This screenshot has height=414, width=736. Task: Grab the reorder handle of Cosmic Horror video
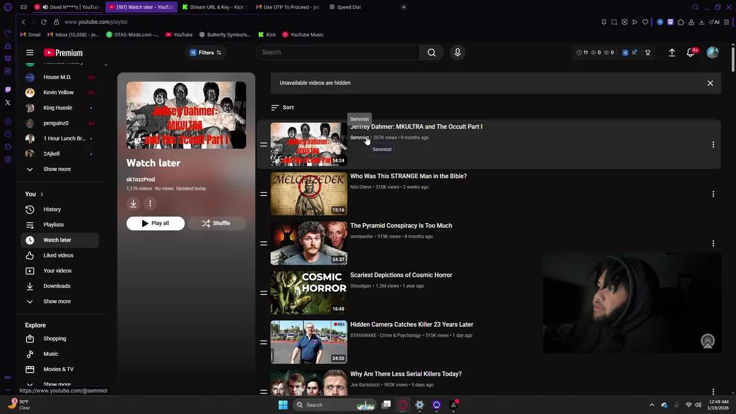coord(263,293)
